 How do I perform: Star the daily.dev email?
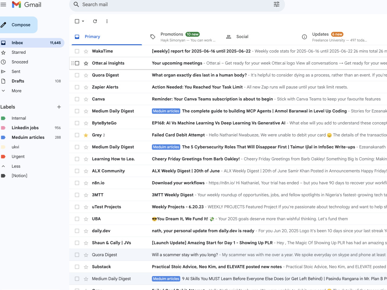pyautogui.click(x=86, y=231)
